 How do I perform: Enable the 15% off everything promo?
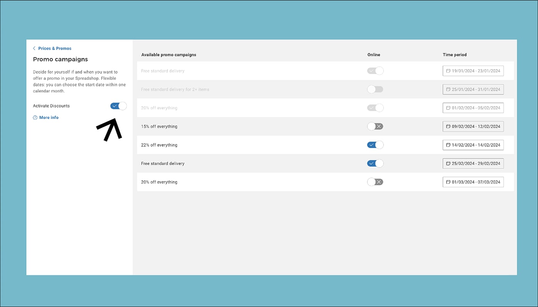[x=375, y=126]
